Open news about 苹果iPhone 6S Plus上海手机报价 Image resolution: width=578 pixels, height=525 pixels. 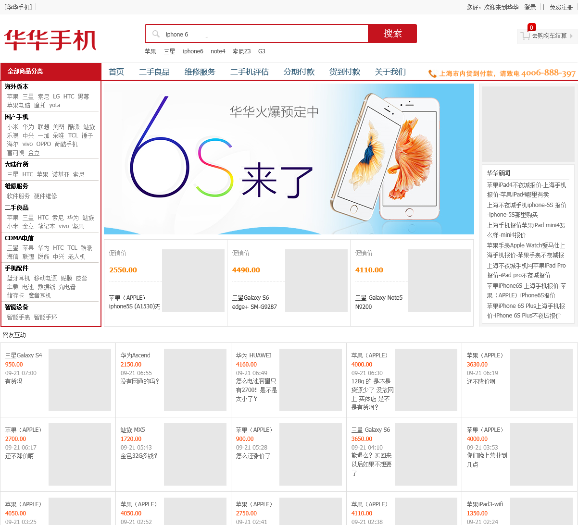point(526,311)
